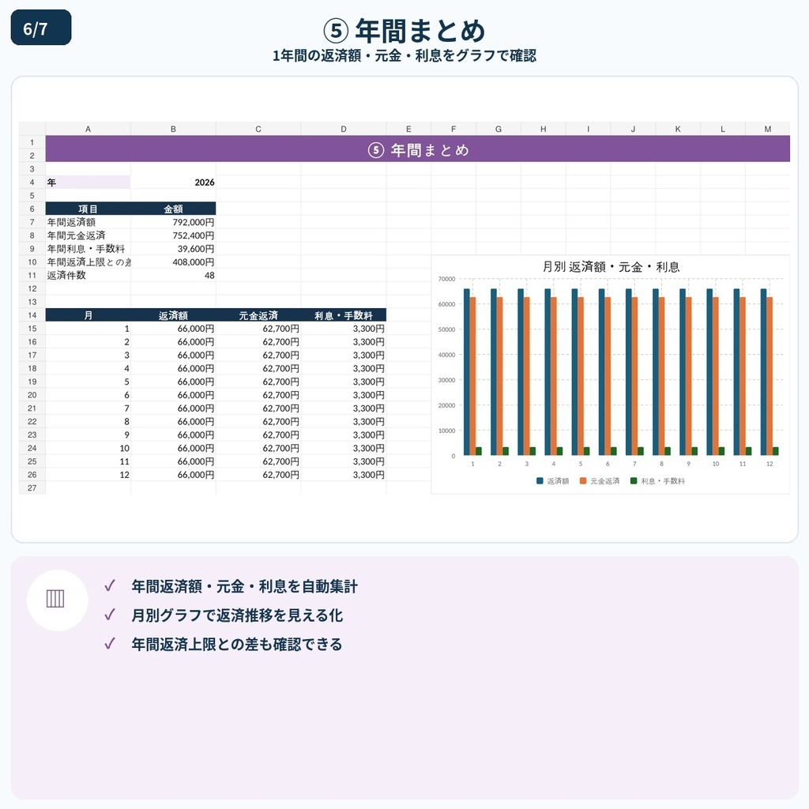The image size is (809, 809).
Task: Select the 792,000円 annual repayment cell
Action: click(x=173, y=222)
